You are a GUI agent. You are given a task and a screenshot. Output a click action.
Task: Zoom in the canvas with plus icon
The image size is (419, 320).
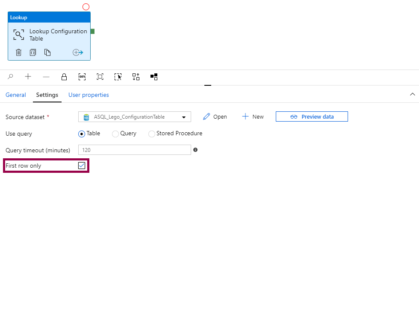28,77
